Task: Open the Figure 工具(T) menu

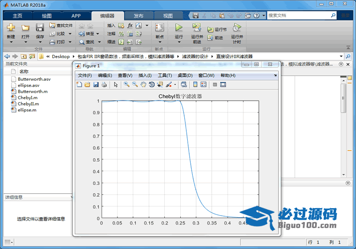Action: (165, 75)
